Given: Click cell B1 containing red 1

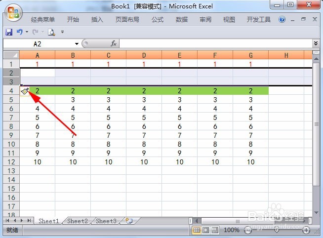Looking at the screenshot, I should click(x=73, y=64).
